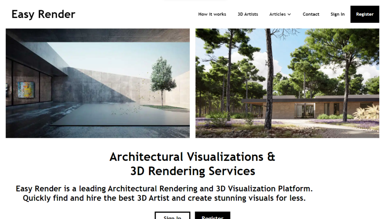
Task: Open the How it works page
Action: 212,14
